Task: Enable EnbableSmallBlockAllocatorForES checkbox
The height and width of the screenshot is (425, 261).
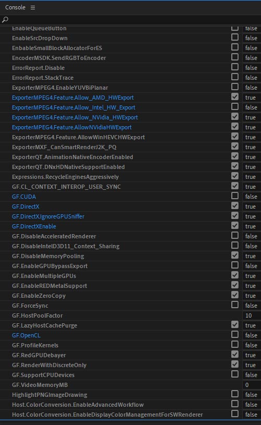Action: point(235,47)
